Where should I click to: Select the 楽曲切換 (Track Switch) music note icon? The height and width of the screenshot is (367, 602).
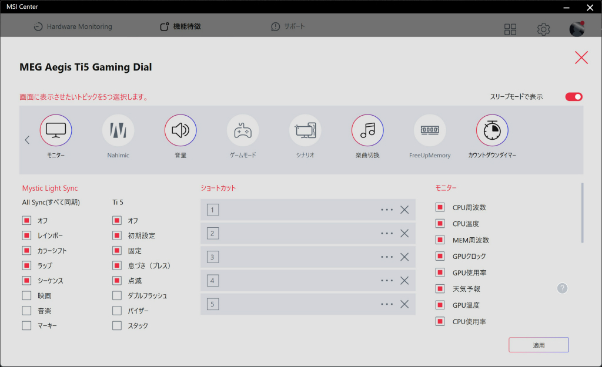click(x=367, y=130)
